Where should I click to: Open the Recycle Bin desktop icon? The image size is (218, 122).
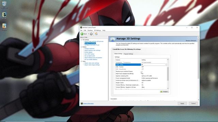tap(4, 4)
